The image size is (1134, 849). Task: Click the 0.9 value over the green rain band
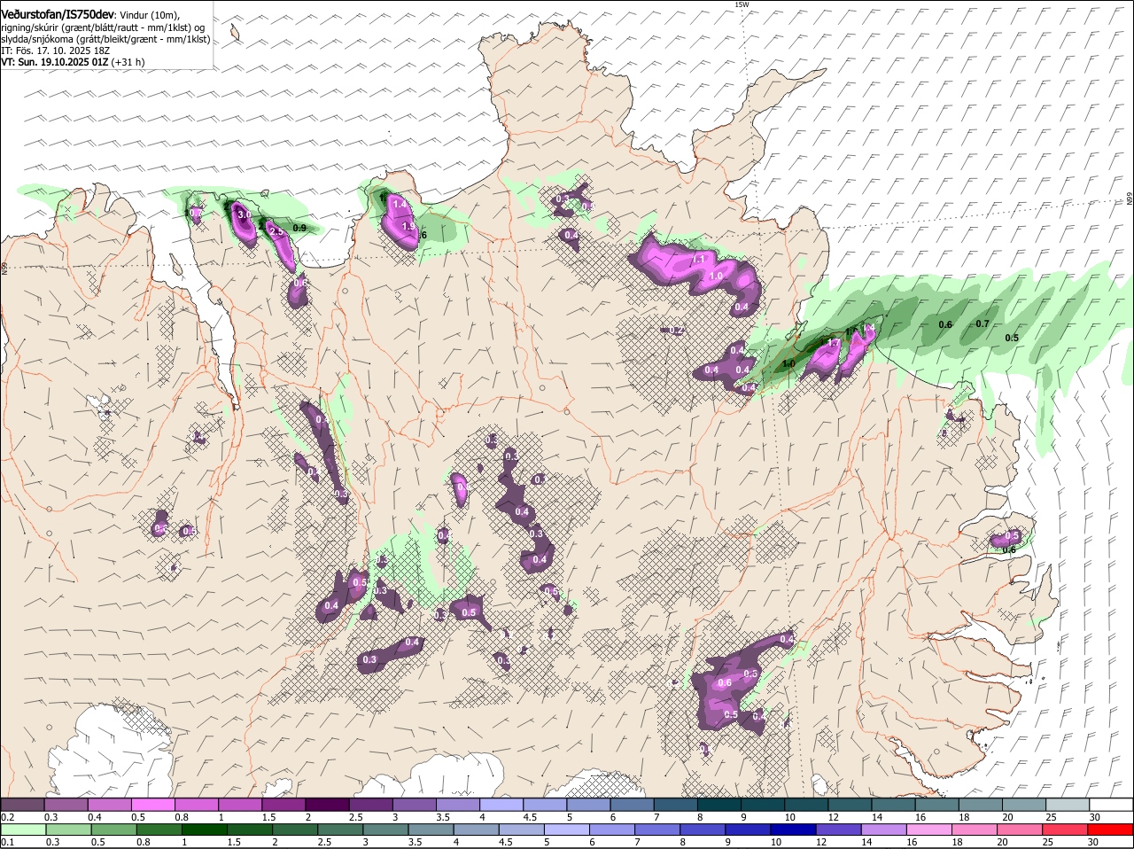point(299,229)
